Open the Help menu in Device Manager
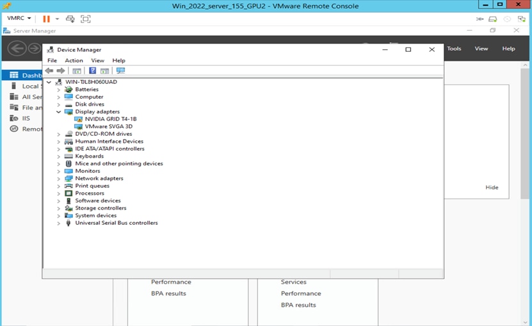Image resolution: width=532 pixels, height=326 pixels. (118, 60)
